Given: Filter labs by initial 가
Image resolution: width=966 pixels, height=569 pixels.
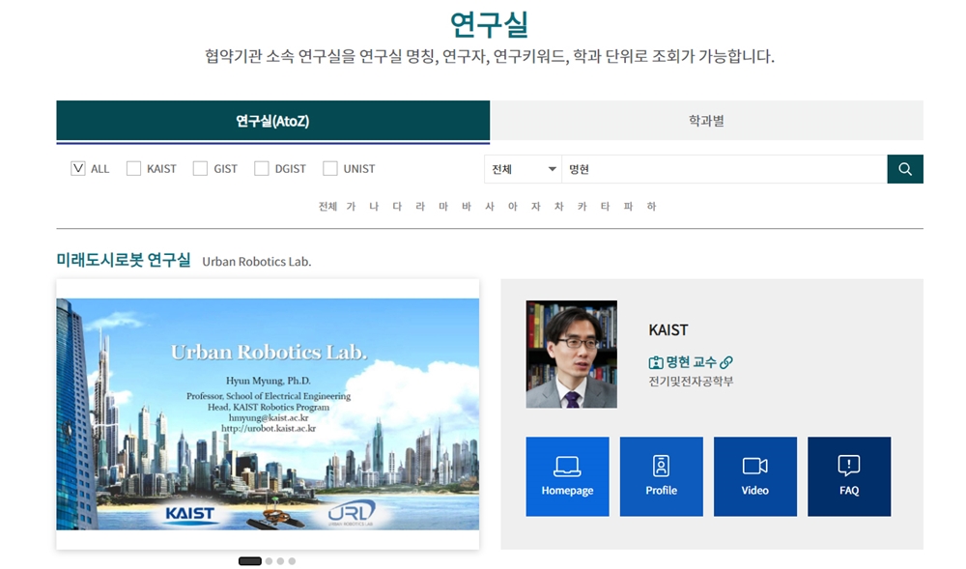Looking at the screenshot, I should (352, 207).
